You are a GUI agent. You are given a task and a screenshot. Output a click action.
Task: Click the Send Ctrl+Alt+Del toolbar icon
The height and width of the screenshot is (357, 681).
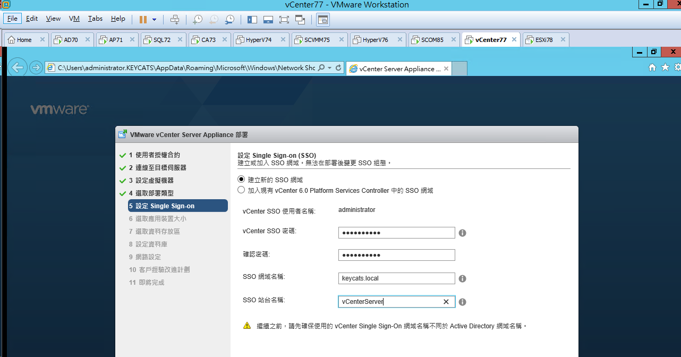175,20
